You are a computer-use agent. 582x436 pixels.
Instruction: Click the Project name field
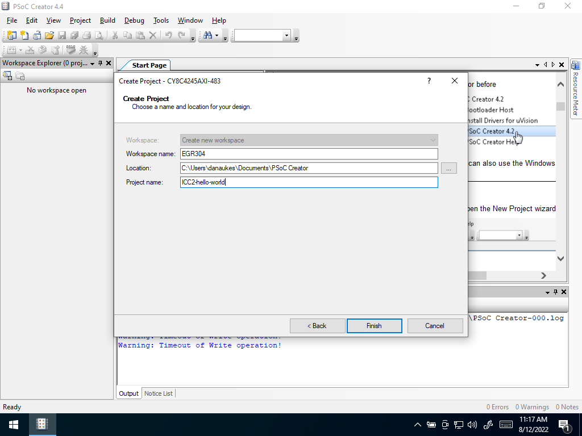[309, 182]
